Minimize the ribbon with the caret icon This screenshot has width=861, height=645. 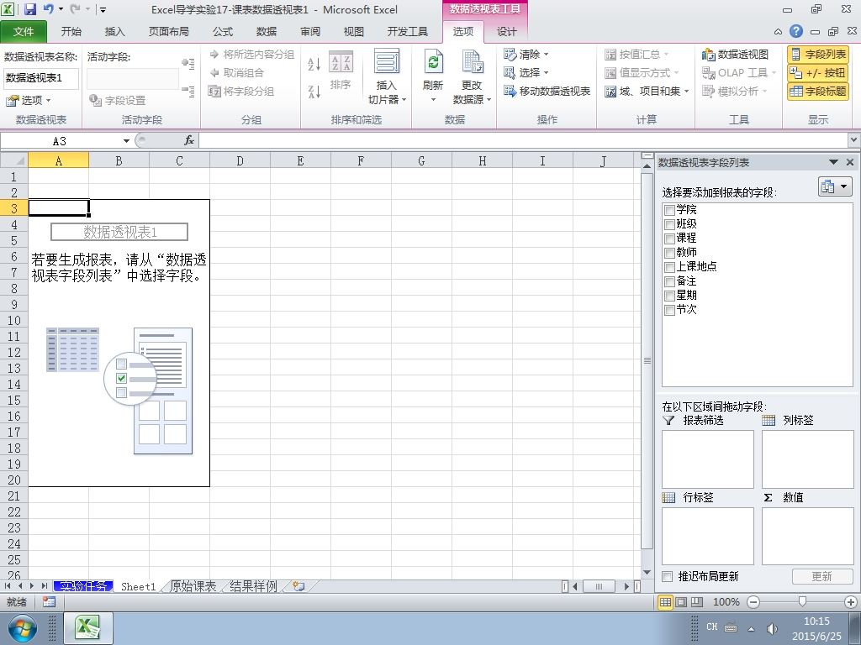tap(778, 32)
